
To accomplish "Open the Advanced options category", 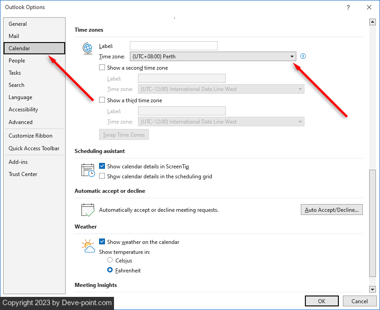I will click(20, 122).
